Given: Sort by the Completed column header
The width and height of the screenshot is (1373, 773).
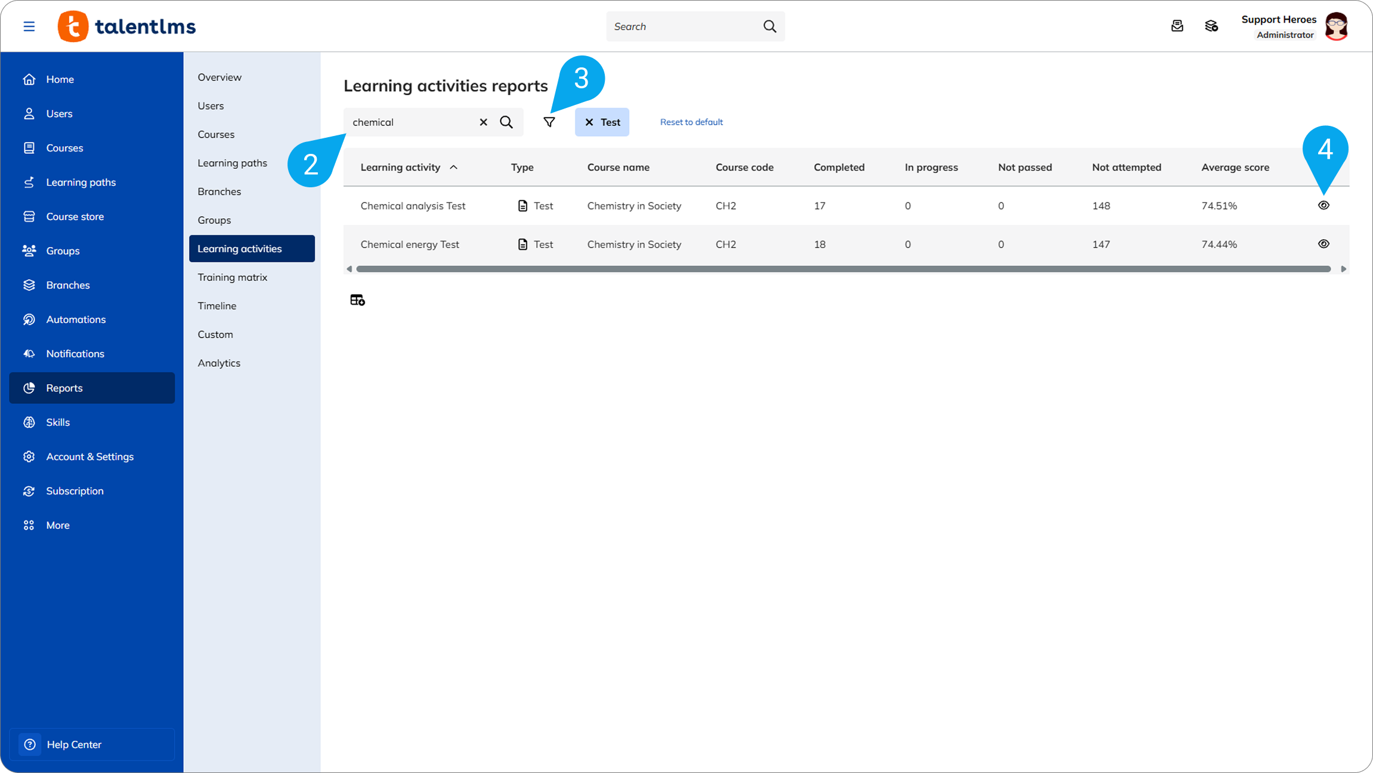Looking at the screenshot, I should pyautogui.click(x=839, y=168).
